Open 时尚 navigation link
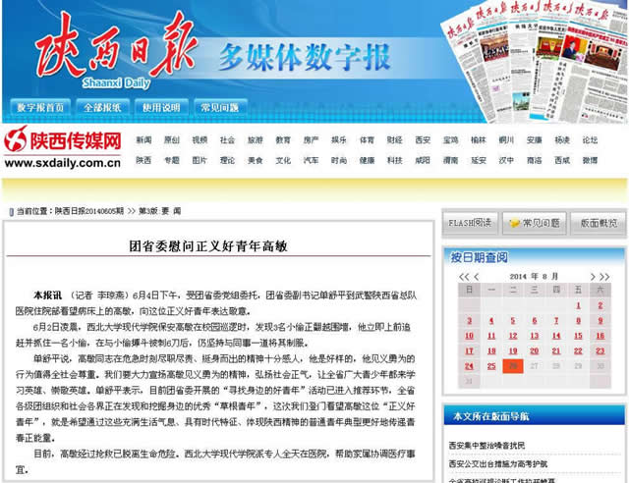This screenshot has width=629, height=483. tap(339, 160)
